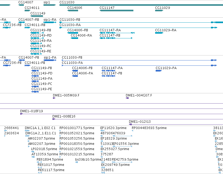Click EST RP001052021.5prime

coord(60,136)
